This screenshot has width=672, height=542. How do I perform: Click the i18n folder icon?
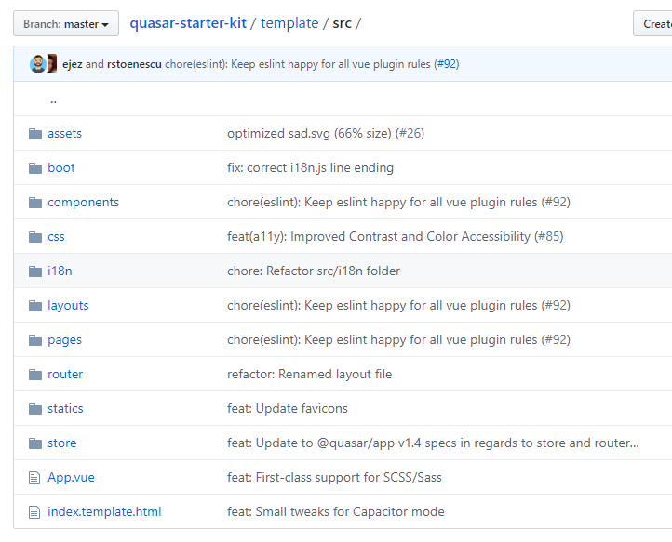click(35, 271)
